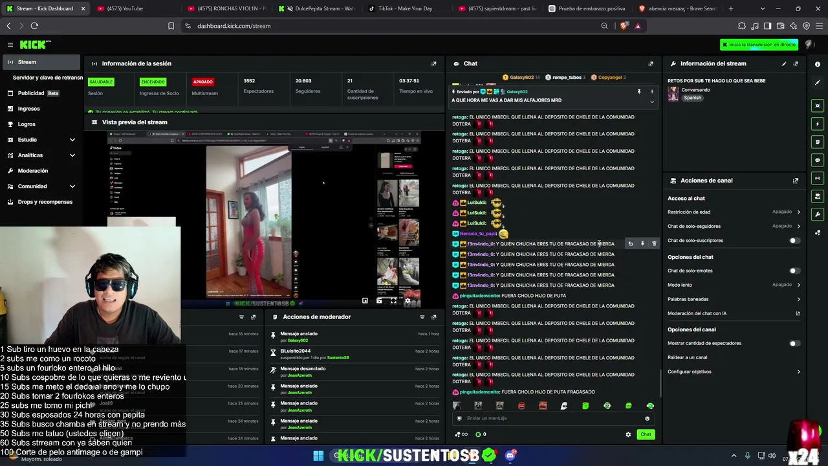Screen dimensions: 828x466
Task: Toggle Chat de solo-suscriptores switch
Action: pyautogui.click(x=794, y=241)
